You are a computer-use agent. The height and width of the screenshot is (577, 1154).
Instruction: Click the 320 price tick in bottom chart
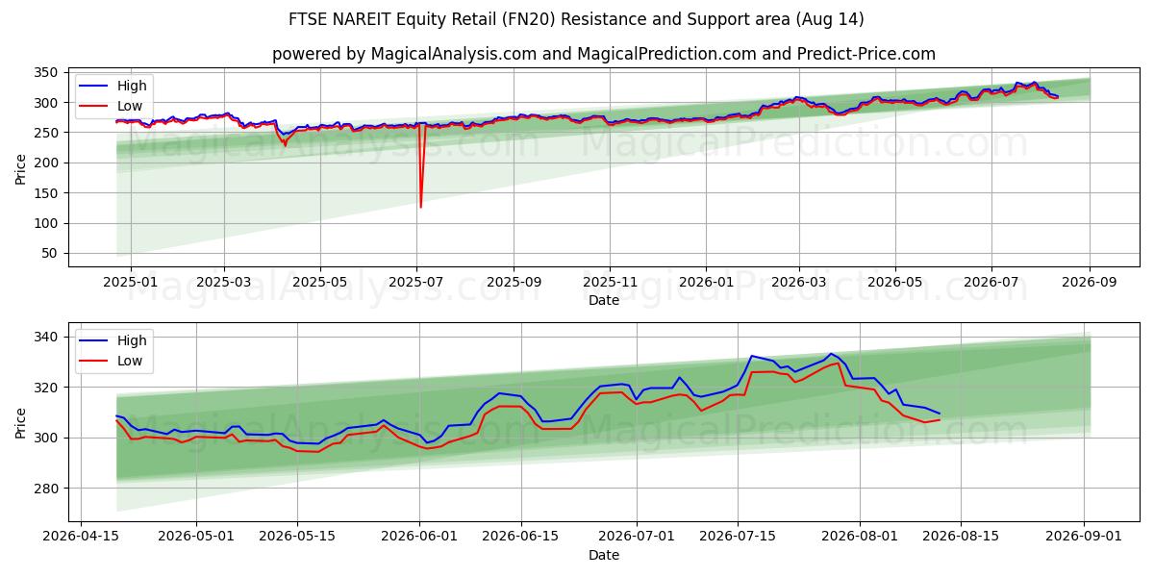pos(48,388)
